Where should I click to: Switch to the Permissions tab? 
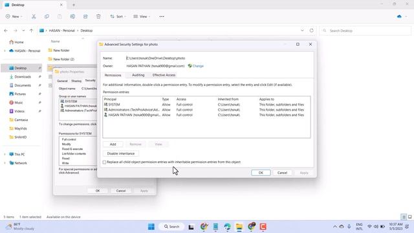[113, 75]
